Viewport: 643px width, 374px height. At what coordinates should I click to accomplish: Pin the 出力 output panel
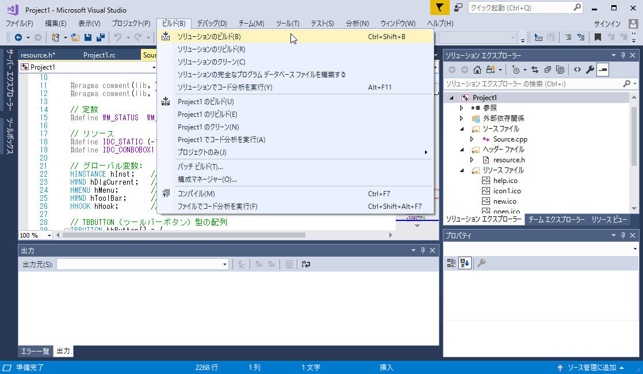tap(423, 250)
